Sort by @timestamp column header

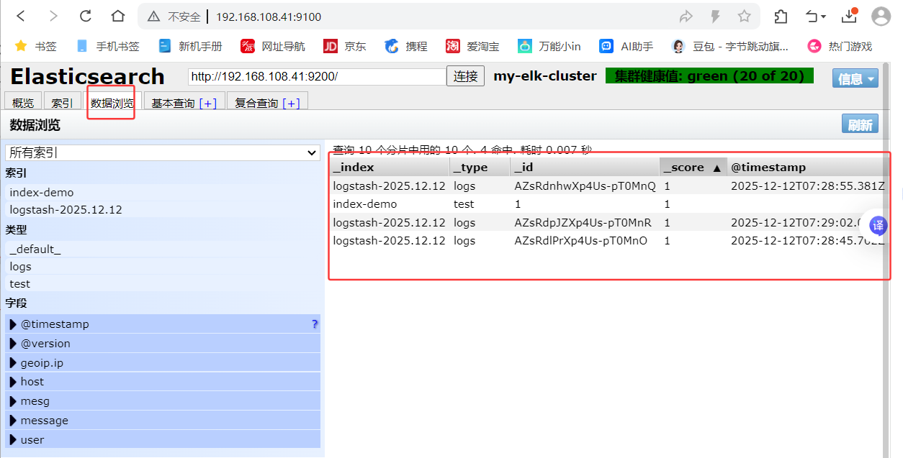tap(805, 167)
